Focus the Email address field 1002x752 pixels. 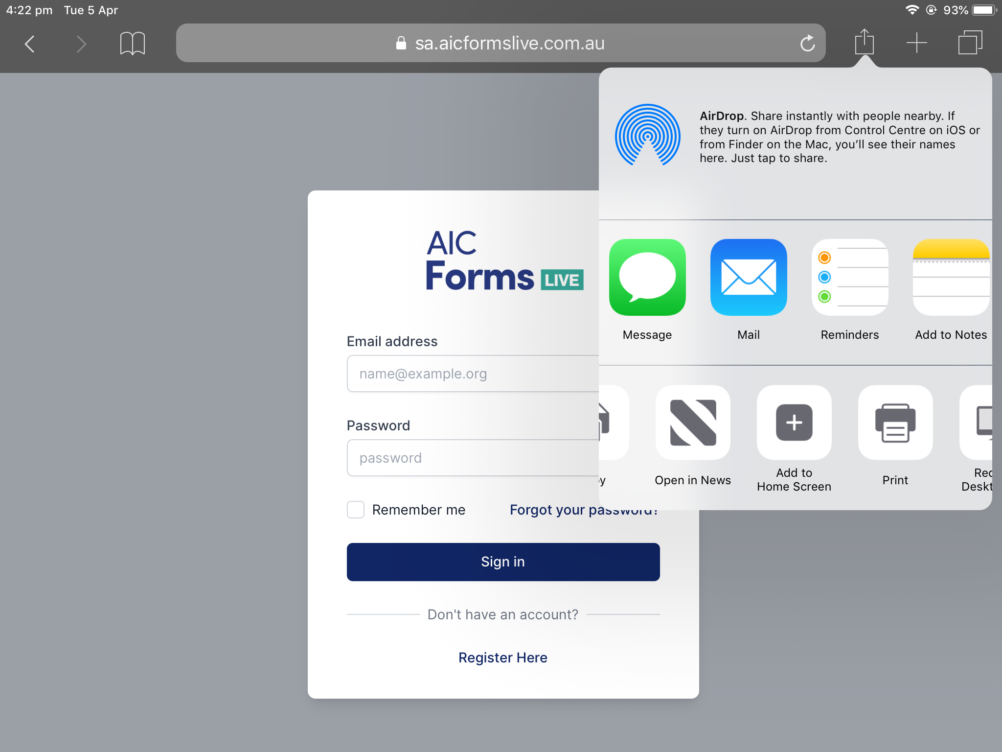[x=473, y=374]
